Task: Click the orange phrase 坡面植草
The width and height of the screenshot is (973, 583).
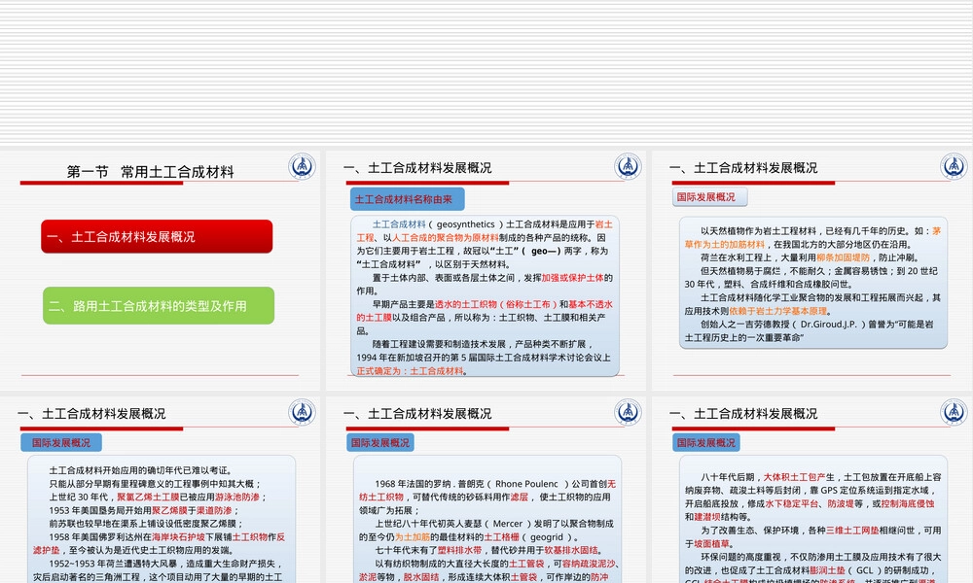Action: [x=711, y=543]
